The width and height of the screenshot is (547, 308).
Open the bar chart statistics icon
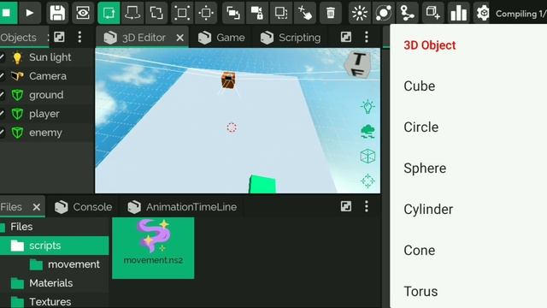click(x=458, y=13)
